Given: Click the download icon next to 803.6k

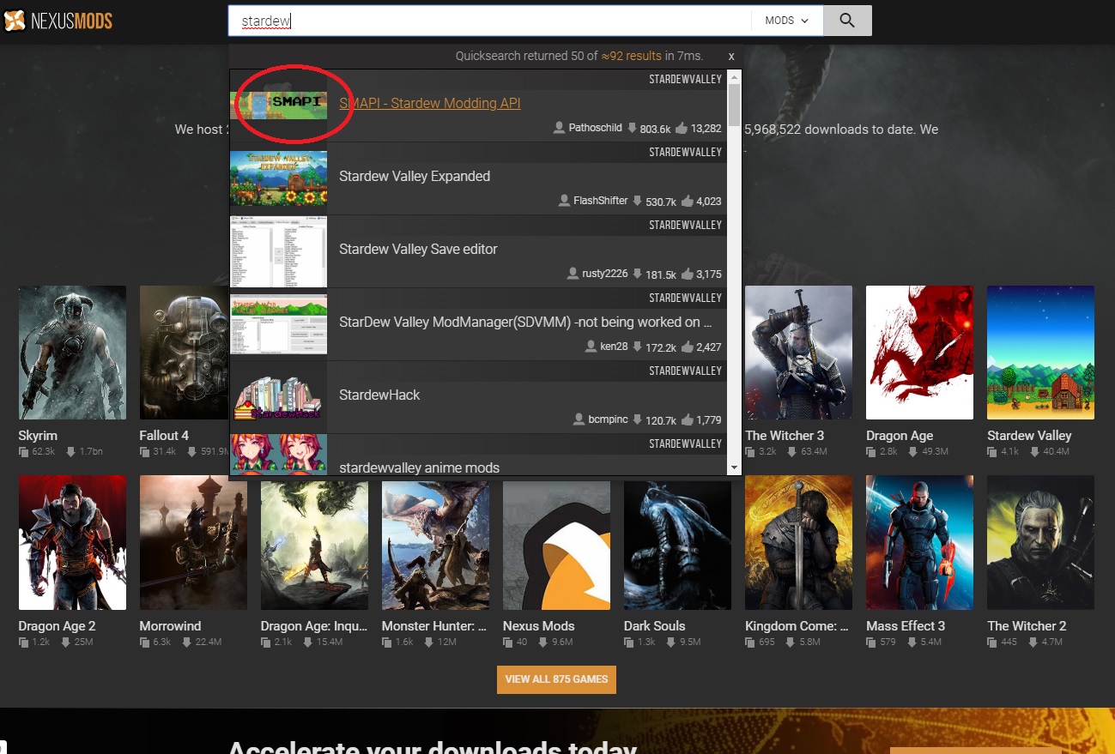Looking at the screenshot, I should click(632, 128).
